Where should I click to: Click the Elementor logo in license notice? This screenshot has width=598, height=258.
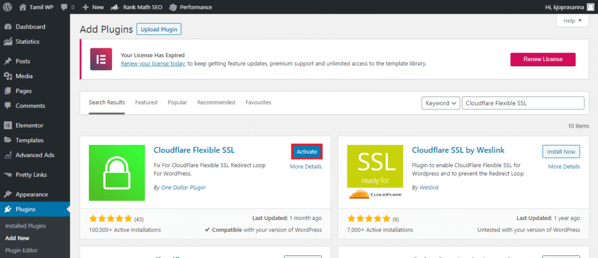tap(101, 59)
